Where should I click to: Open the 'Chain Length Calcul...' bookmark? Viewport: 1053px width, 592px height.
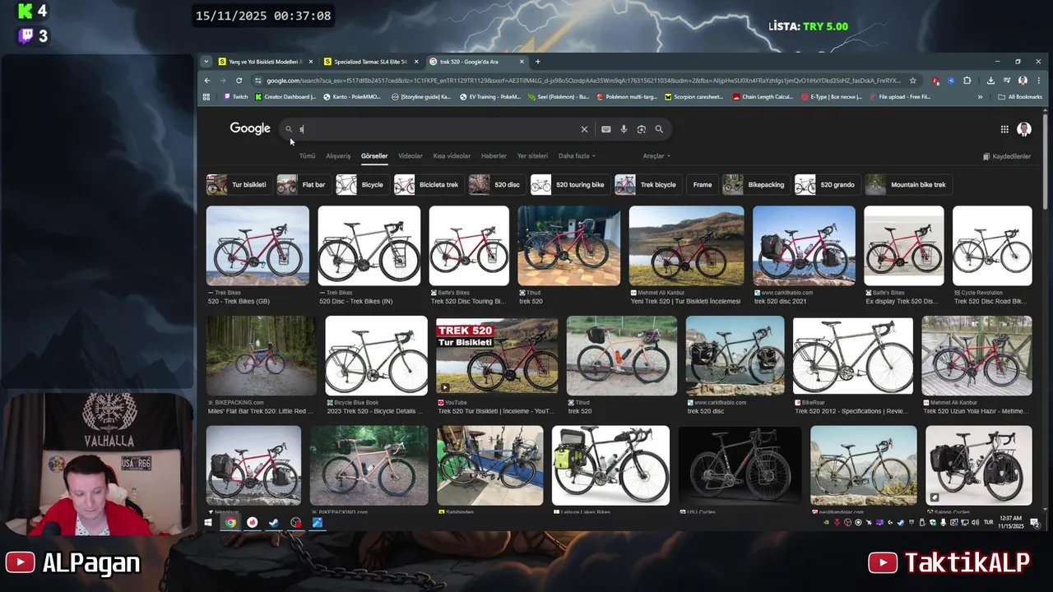click(x=763, y=97)
